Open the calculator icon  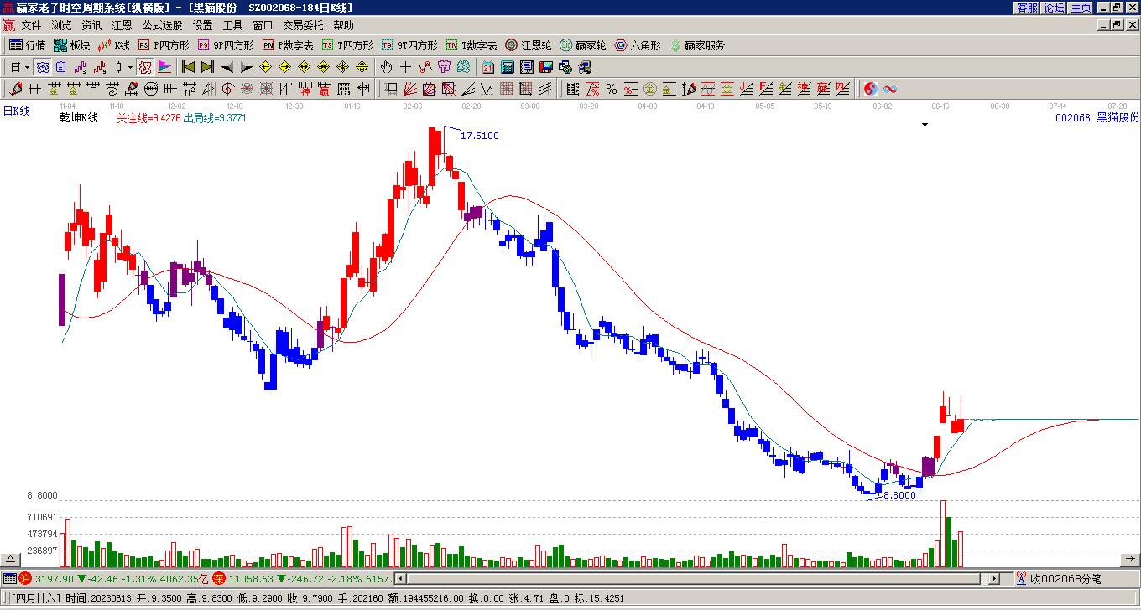pyautogui.click(x=508, y=67)
